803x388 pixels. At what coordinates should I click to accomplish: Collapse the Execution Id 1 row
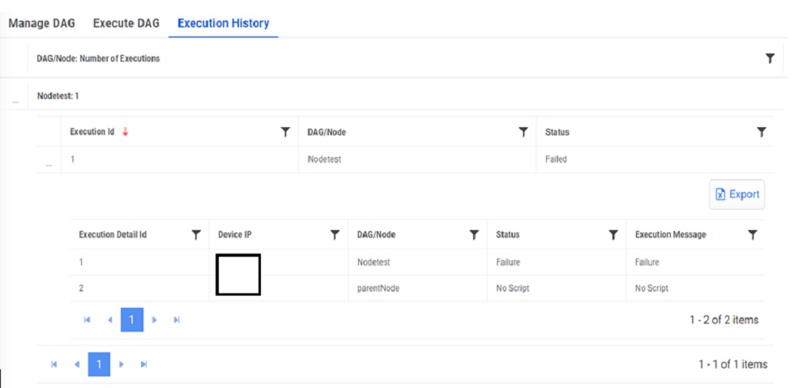pyautogui.click(x=49, y=162)
